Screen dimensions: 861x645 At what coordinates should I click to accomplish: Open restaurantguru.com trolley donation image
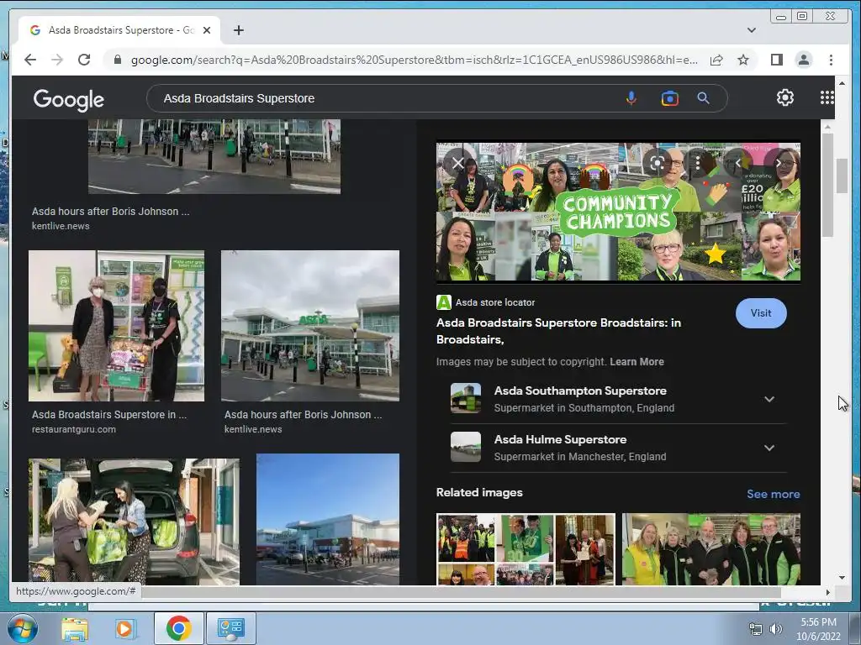116,326
